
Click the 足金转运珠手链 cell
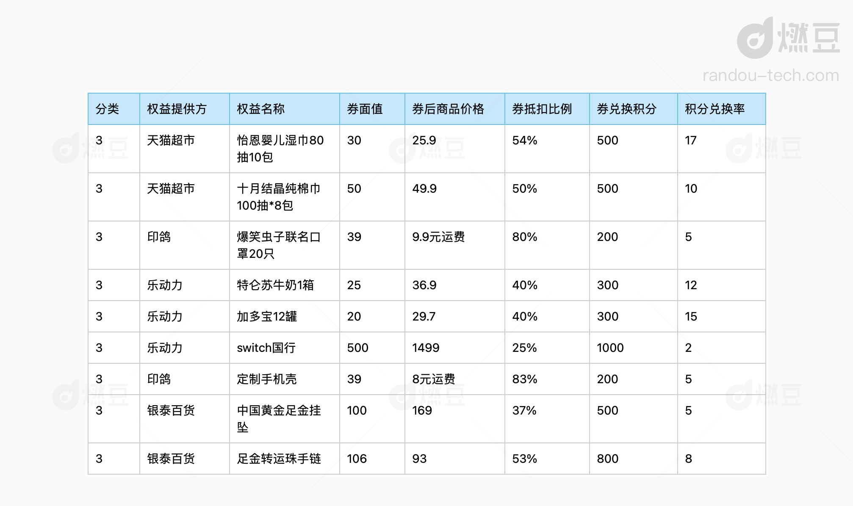(279, 459)
